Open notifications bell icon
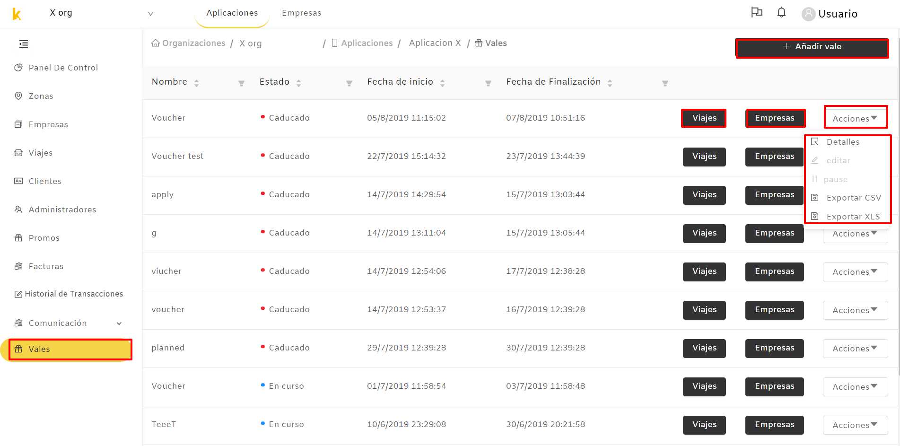This screenshot has width=900, height=446. pyautogui.click(x=781, y=13)
